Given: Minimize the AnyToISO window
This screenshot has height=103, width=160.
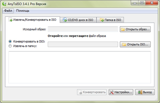Looking at the screenshot, I should [x=135, y=3].
